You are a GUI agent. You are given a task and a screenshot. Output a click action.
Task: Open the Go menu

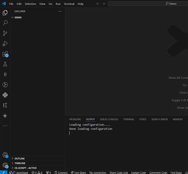(x=50, y=4)
